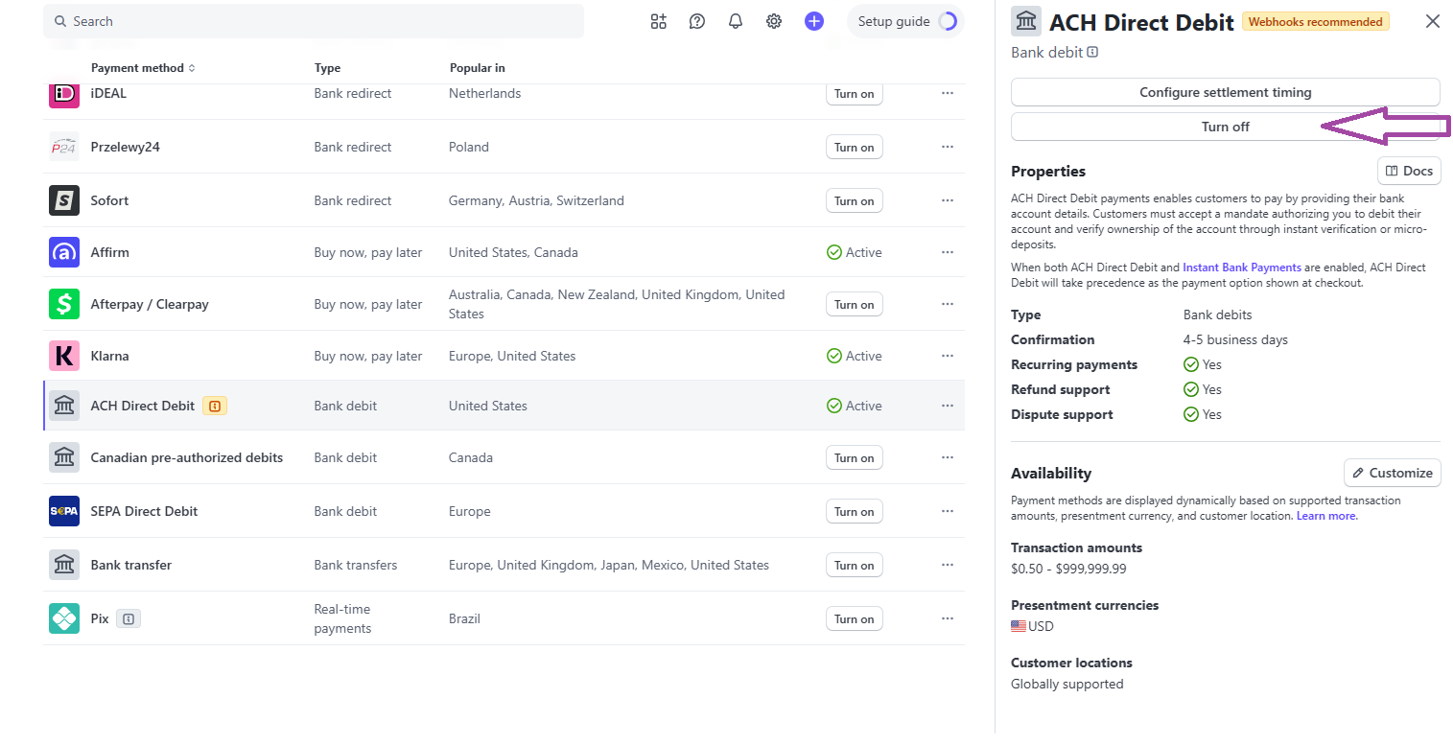This screenshot has width=1453, height=745.
Task: Open the Learn more link
Action: (1326, 516)
